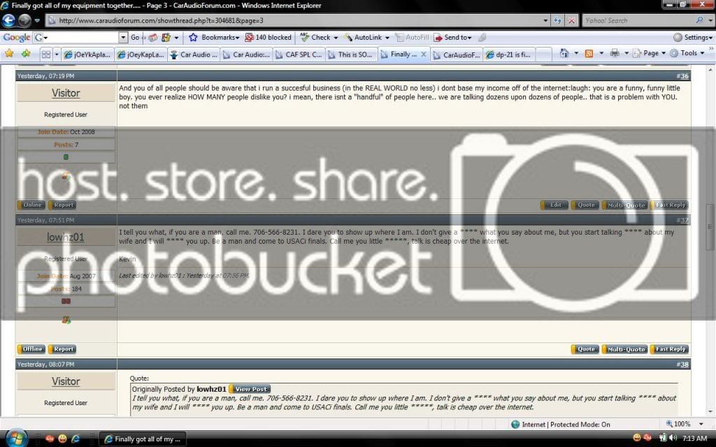
Task: Click the Google toolbar Go button
Action: pos(135,38)
